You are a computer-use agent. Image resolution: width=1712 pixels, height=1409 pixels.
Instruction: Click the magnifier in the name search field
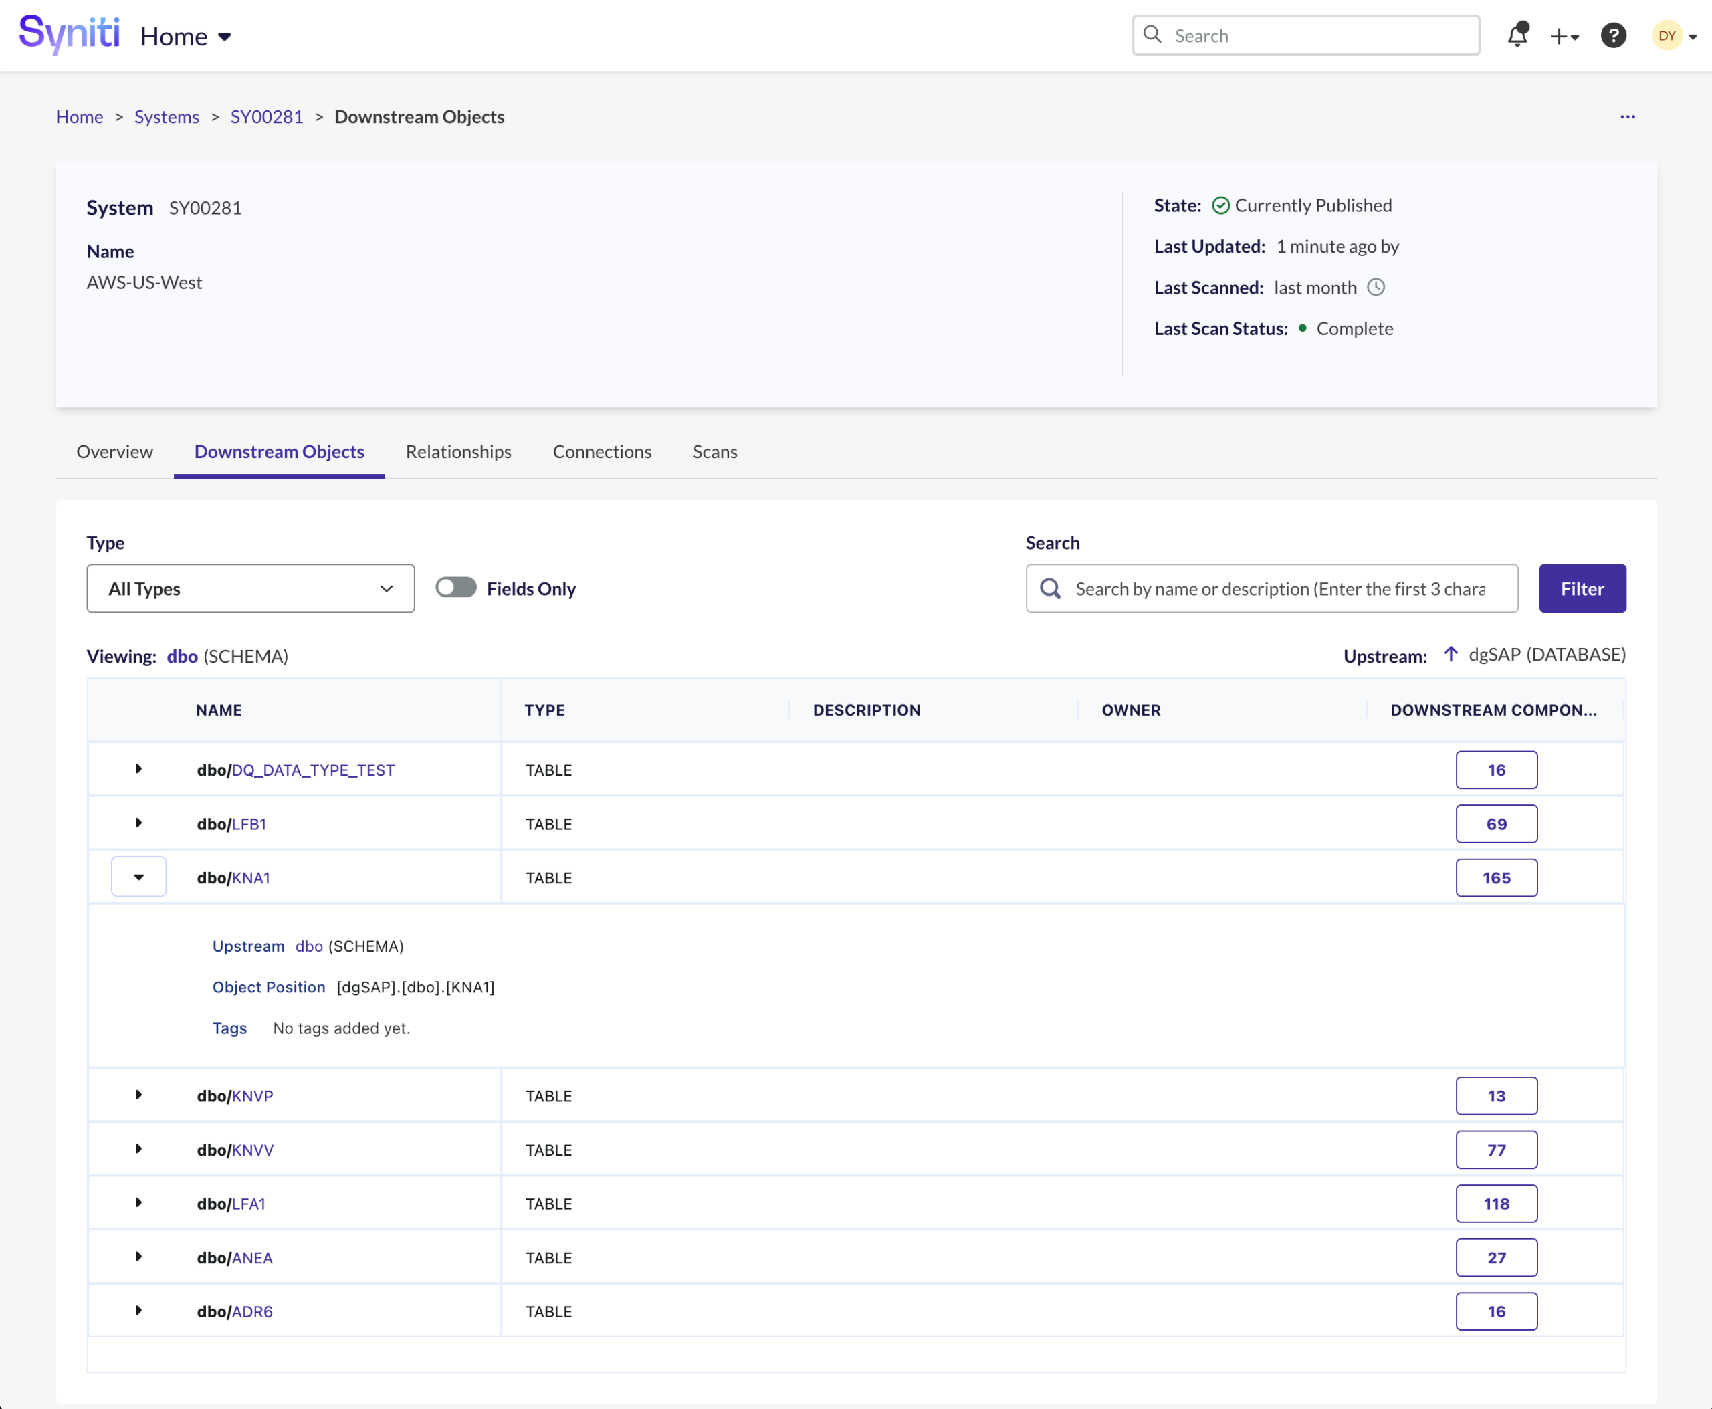[x=1051, y=588]
